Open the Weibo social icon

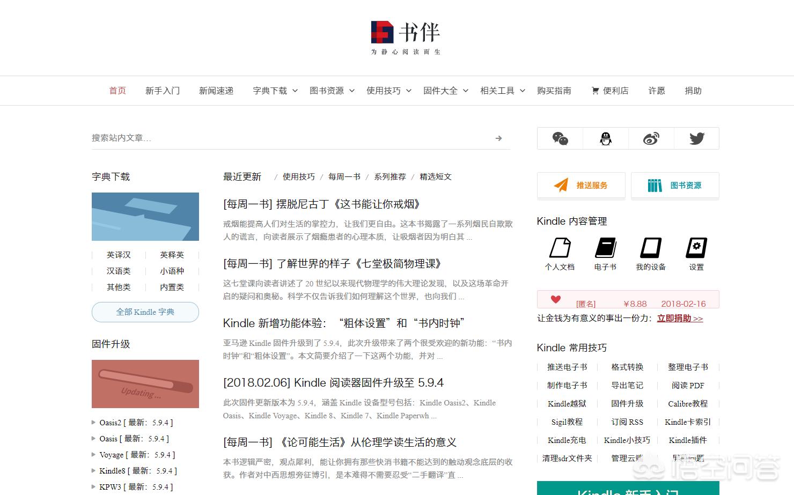(651, 138)
